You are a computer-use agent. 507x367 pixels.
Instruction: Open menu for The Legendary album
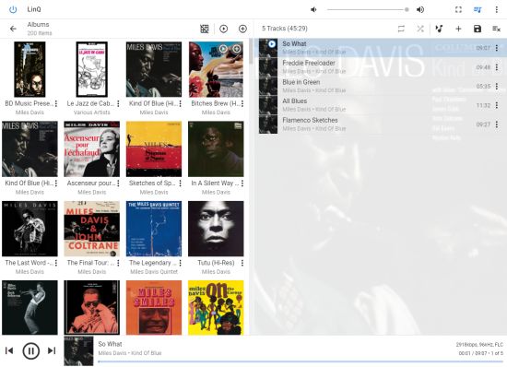(x=180, y=263)
